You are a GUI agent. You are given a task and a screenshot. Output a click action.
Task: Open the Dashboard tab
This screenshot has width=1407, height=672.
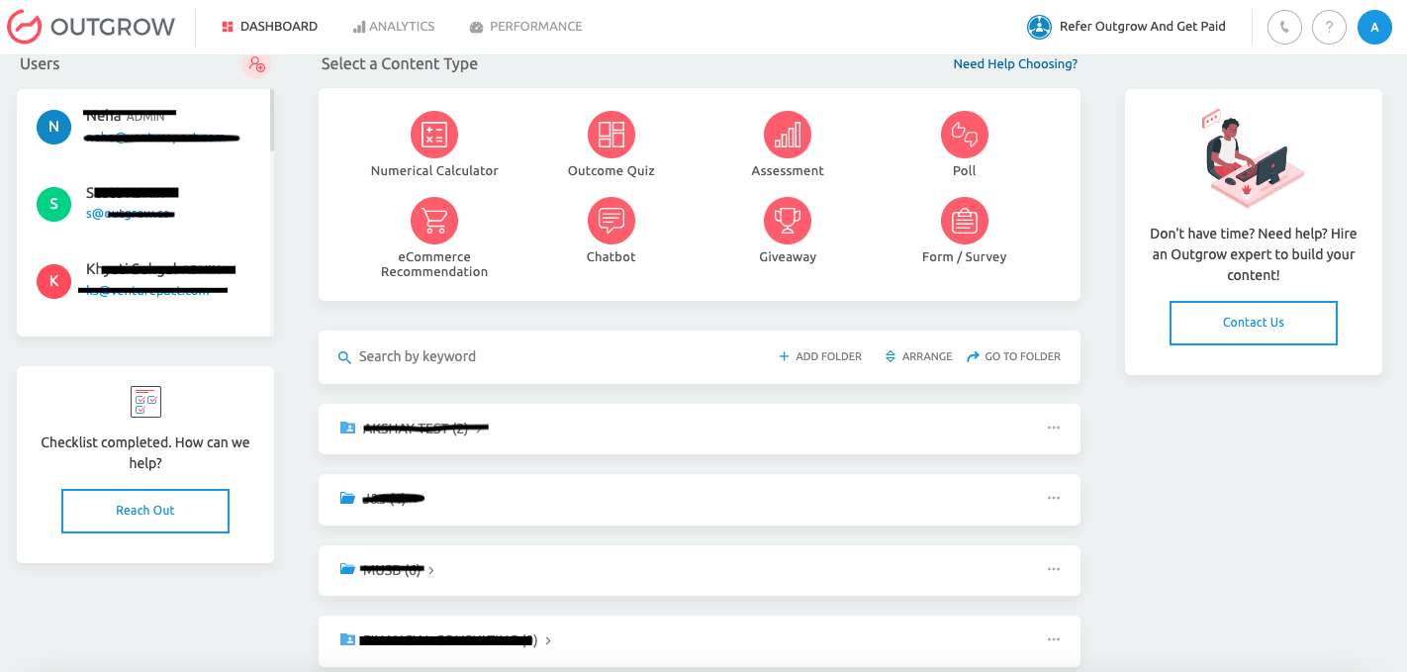(x=269, y=27)
